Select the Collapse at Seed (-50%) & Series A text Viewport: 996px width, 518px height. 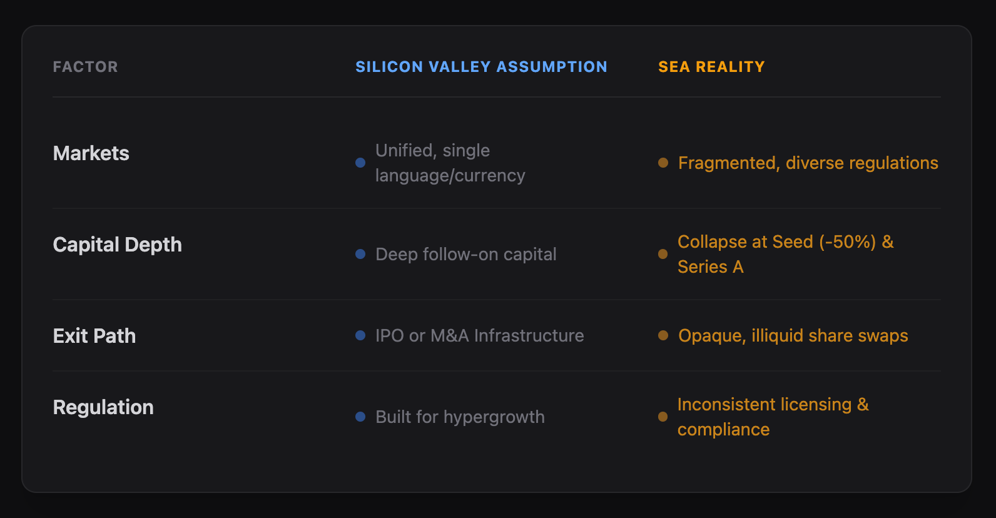[x=785, y=254]
